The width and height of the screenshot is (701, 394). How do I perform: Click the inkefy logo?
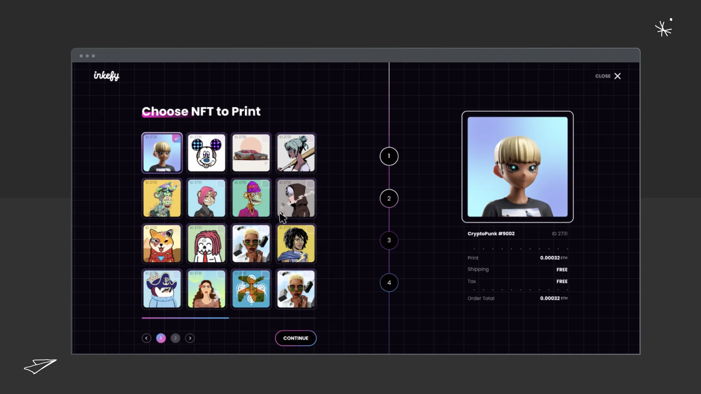pyautogui.click(x=106, y=76)
